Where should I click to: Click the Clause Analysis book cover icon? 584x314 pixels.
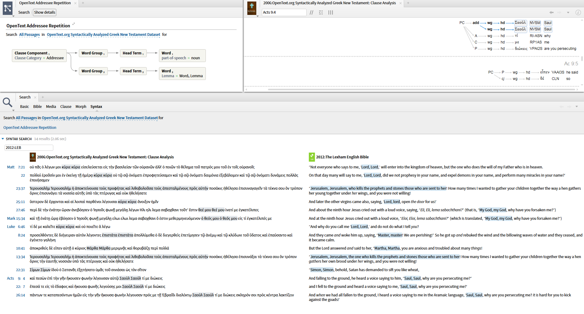252,8
